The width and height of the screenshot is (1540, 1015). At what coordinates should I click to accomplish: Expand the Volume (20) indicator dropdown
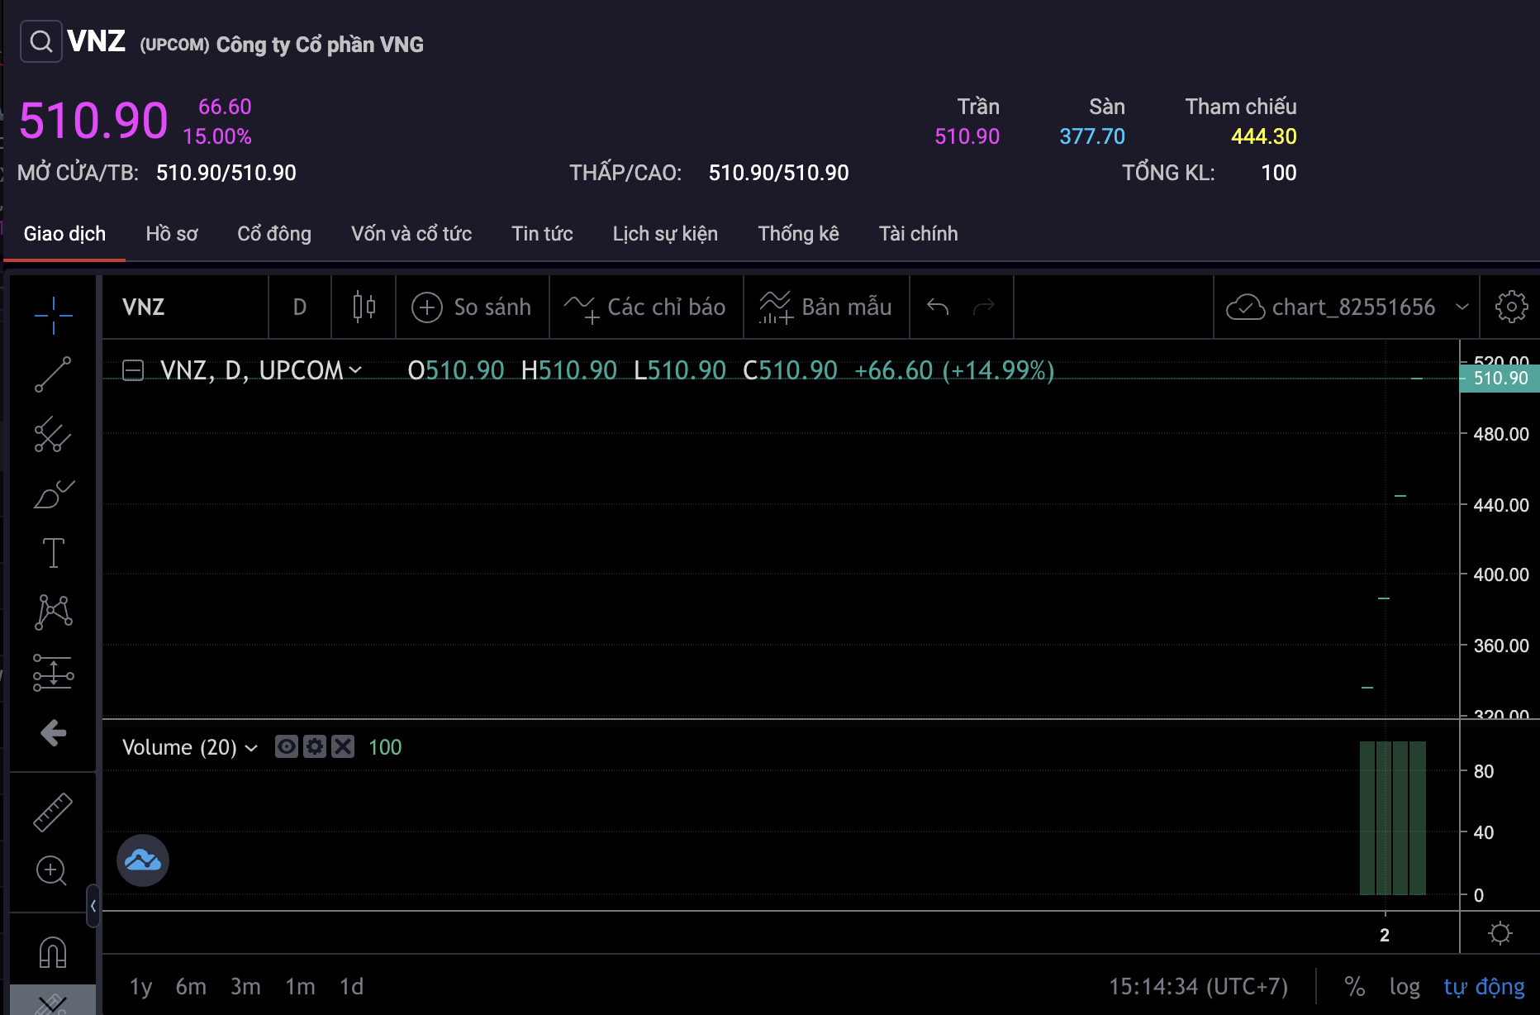(252, 748)
